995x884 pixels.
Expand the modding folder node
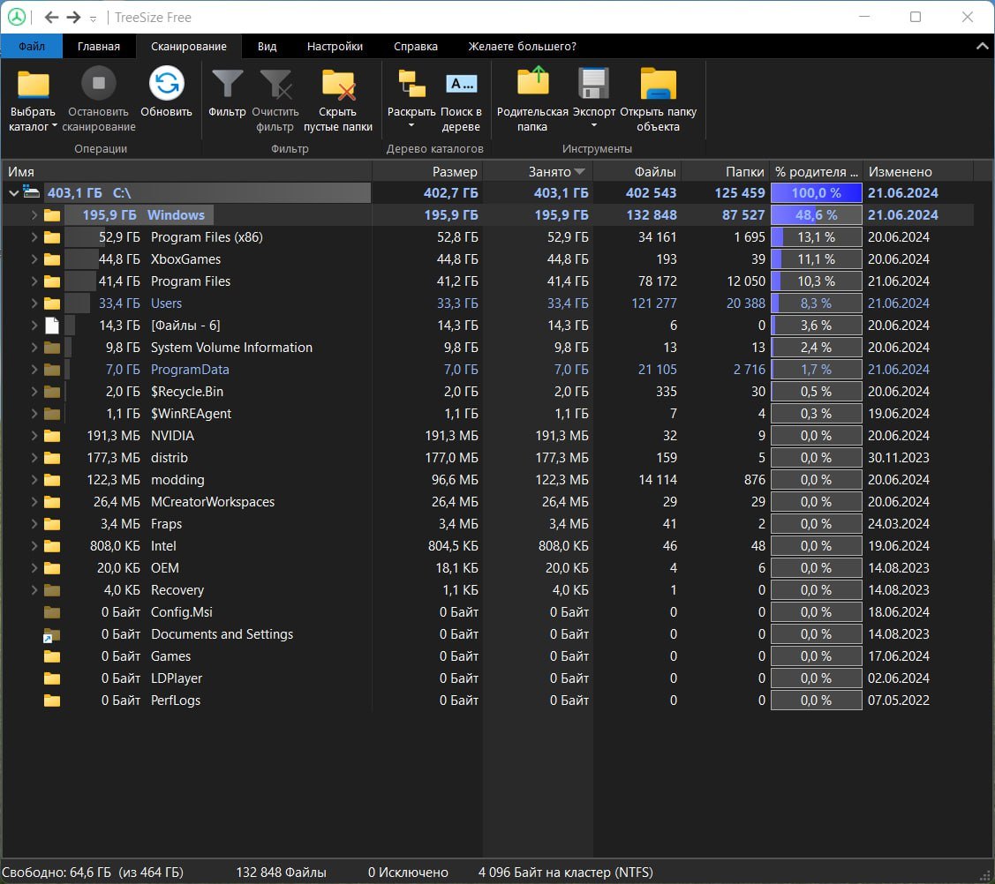click(x=34, y=480)
